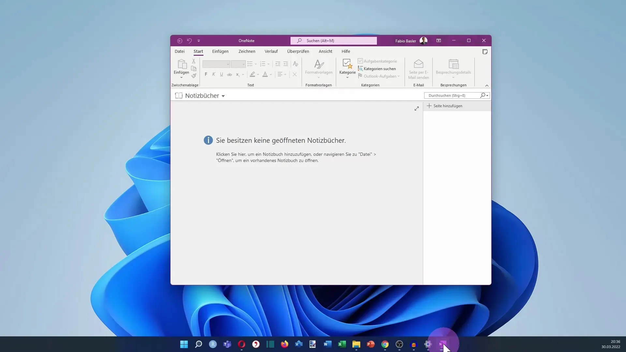
Task: Launch Firefox from the taskbar
Action: tap(284, 344)
